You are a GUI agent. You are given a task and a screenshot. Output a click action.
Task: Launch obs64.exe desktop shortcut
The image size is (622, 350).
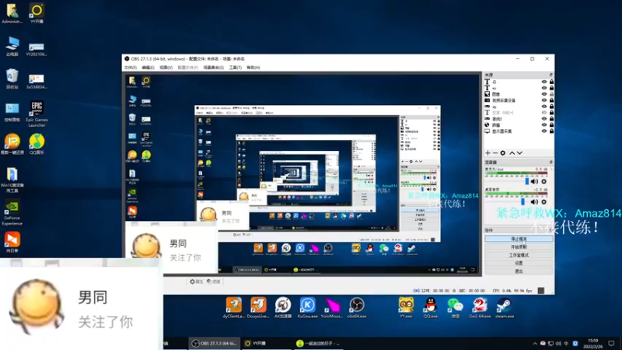(357, 308)
